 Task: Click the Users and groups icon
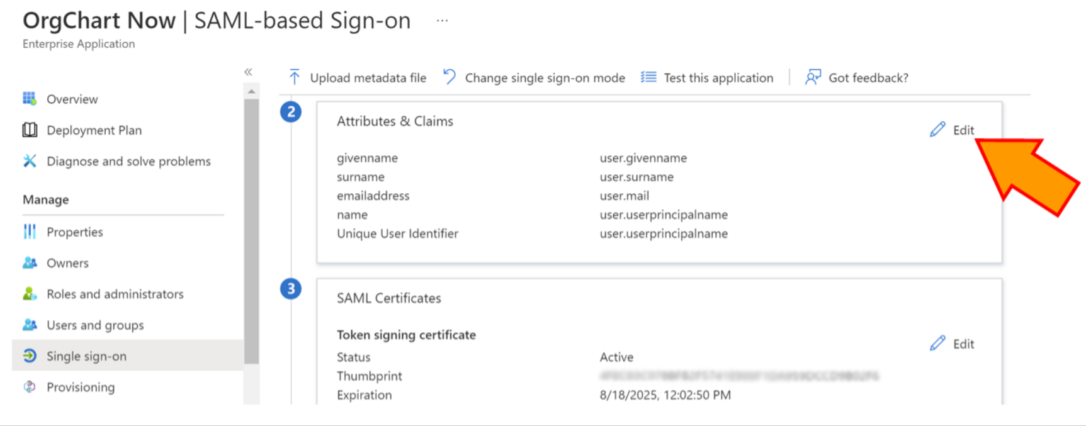click(x=30, y=325)
